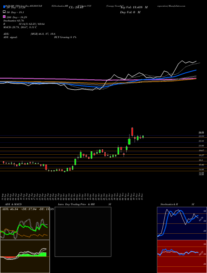Screen dimensions: 207x273
Task: Click the 16.8 price axis label
Action: pyautogui.click(x=201, y=160)
